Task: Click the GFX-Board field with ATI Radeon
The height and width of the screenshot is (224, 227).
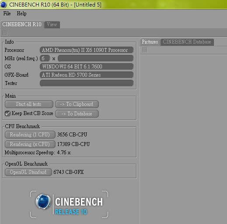Action: tap(87, 75)
